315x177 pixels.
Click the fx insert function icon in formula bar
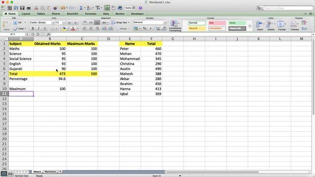coord(48,34)
